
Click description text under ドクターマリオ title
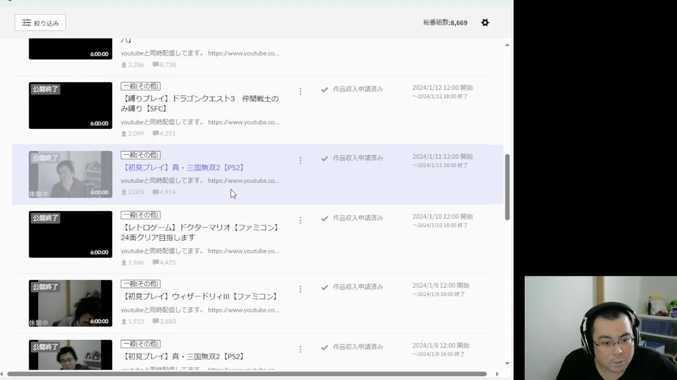(200, 251)
